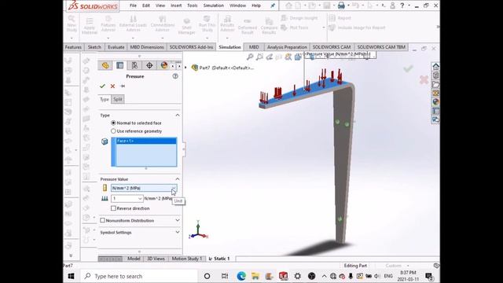Switch to the Model bottom tab
The width and height of the screenshot is (503, 283).
(x=134, y=259)
